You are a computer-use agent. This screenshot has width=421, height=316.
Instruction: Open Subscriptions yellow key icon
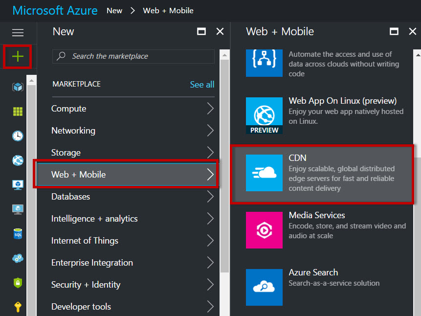pyautogui.click(x=18, y=307)
